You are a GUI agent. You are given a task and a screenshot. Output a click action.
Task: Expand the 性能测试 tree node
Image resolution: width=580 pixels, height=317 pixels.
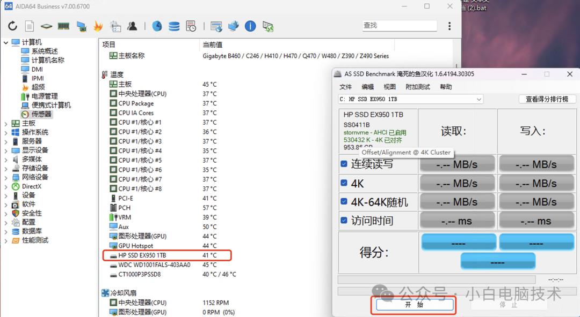pos(5,240)
